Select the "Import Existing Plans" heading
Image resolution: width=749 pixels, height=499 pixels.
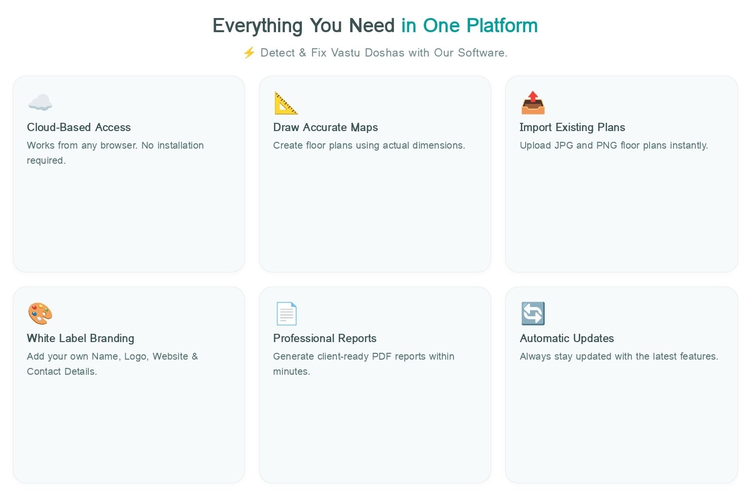tap(572, 127)
